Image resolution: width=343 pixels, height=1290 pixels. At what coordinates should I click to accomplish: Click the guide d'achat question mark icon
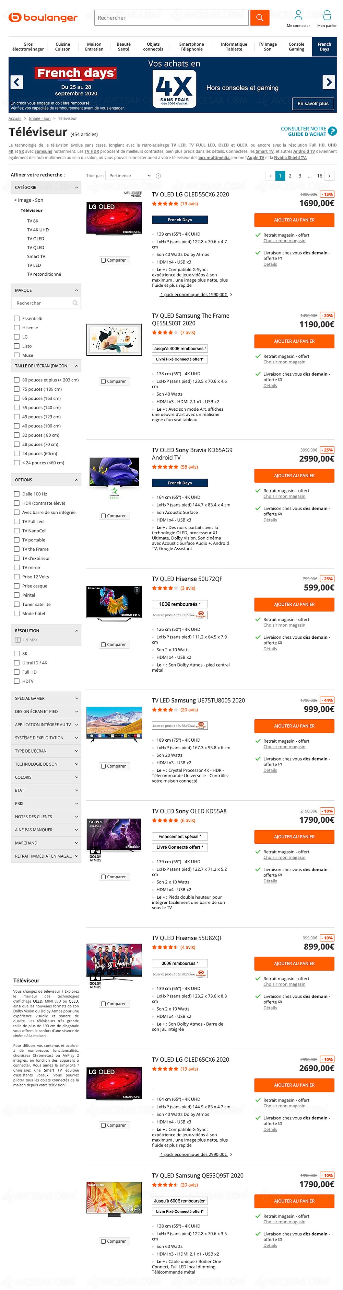click(332, 131)
